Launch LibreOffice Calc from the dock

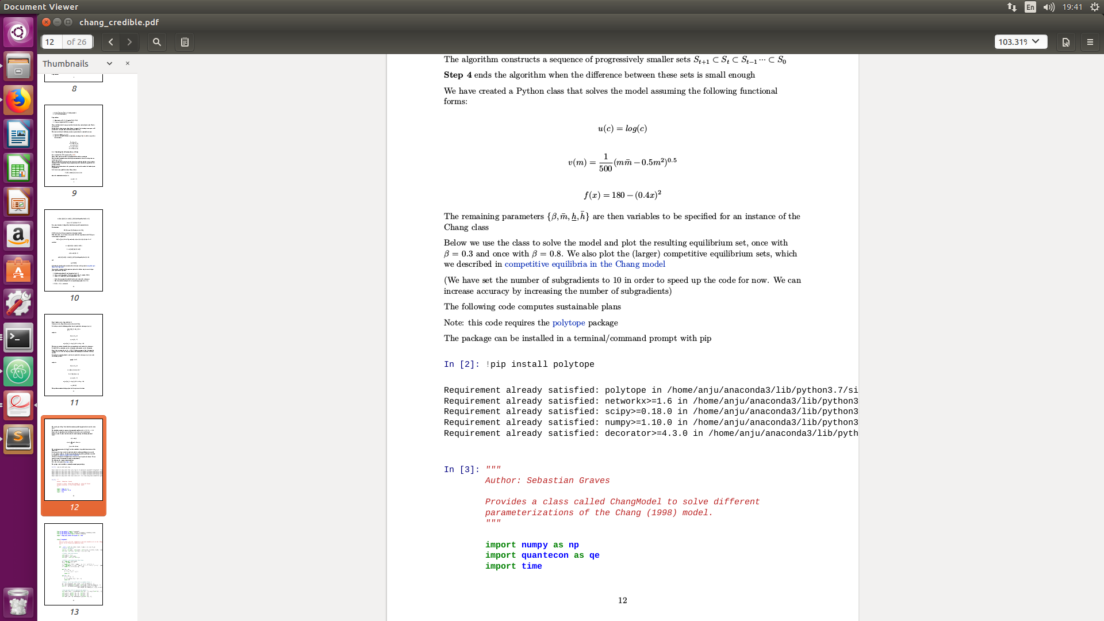(x=18, y=168)
